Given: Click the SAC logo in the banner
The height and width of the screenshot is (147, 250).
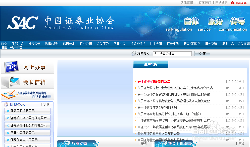Looking at the screenshot, I should point(22,23).
